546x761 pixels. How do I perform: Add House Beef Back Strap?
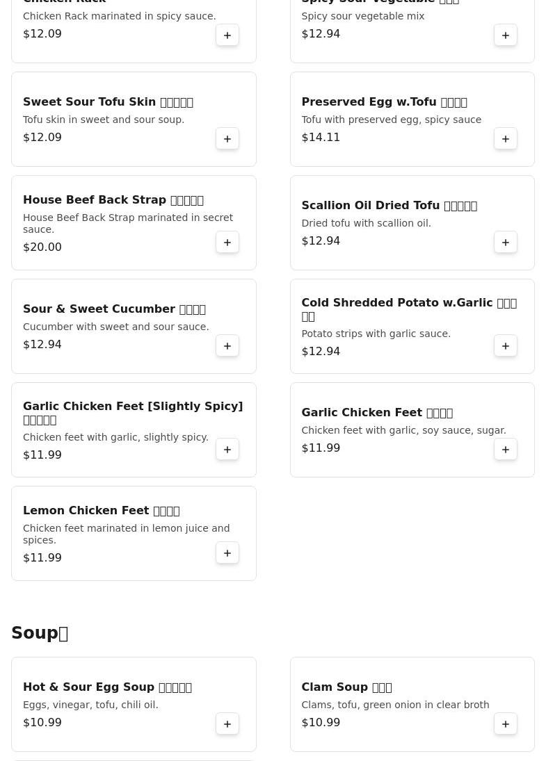tap(227, 243)
